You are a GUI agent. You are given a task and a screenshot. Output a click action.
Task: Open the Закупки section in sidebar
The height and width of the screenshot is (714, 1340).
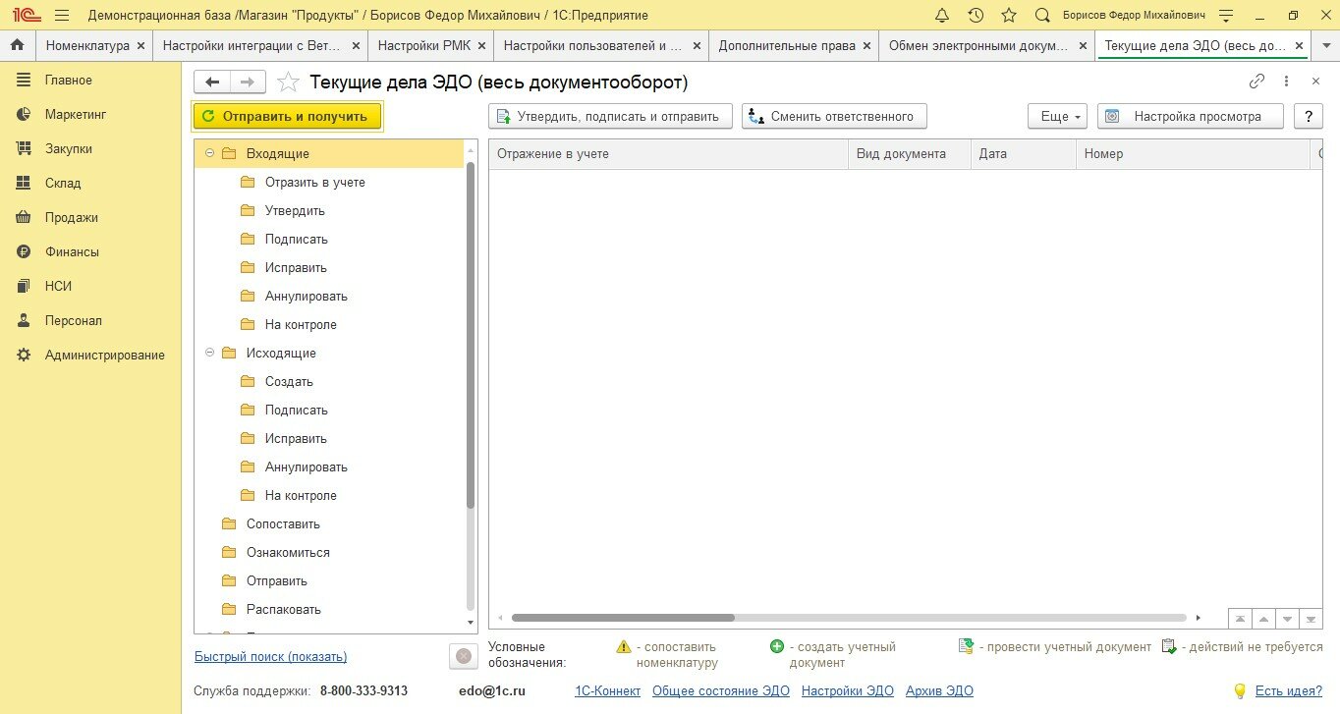coord(69,148)
